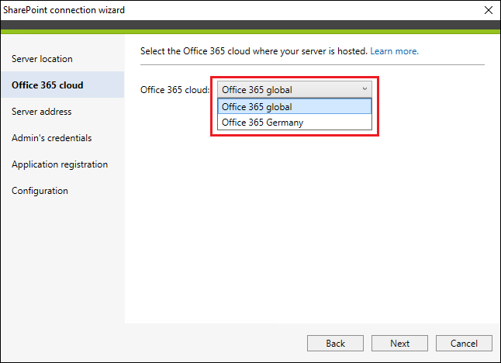Image resolution: width=501 pixels, height=363 pixels.
Task: Choose the Office 365 Germany option
Action: click(295, 122)
